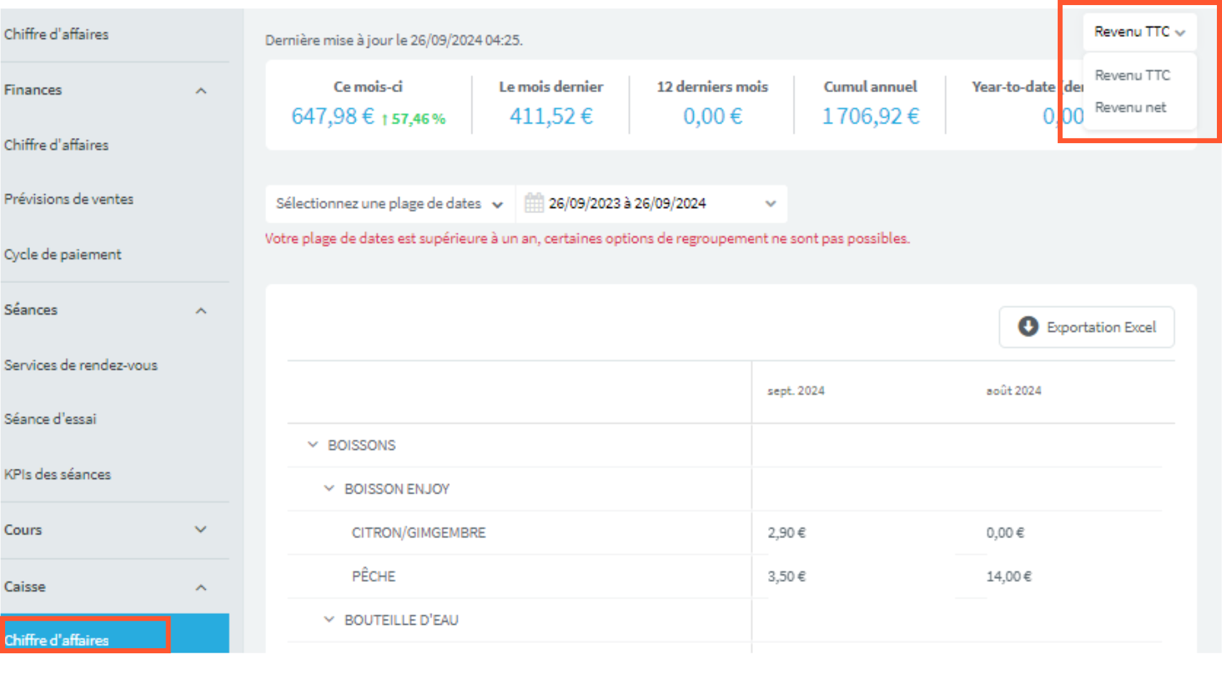
Task: Open Prévisions de ventes page
Action: click(69, 199)
